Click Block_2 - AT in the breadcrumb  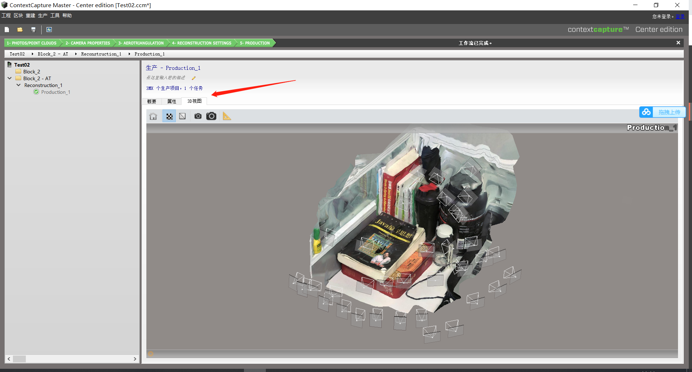[x=53, y=54]
